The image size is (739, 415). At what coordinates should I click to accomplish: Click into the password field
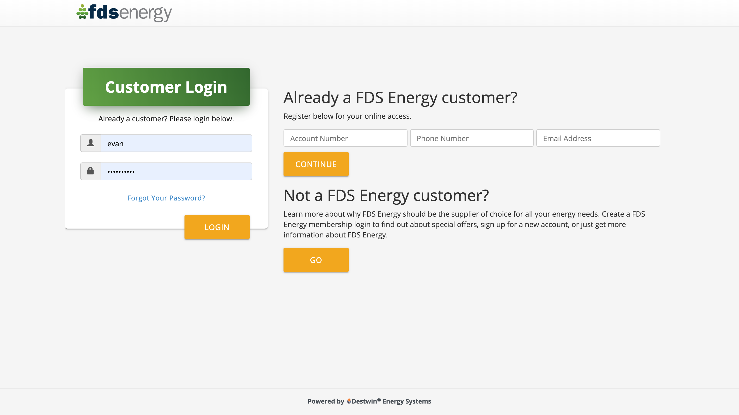(x=176, y=171)
